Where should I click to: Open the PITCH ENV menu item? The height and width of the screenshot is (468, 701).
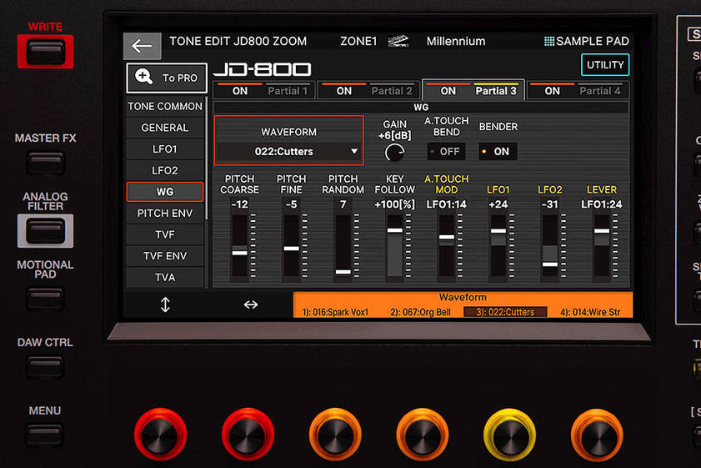[x=165, y=214]
